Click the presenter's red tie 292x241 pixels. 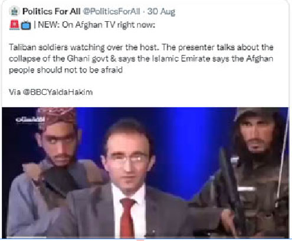(x=127, y=217)
